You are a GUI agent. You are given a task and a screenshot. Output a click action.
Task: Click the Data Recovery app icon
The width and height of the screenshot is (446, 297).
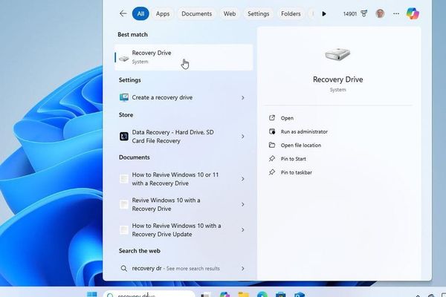124,137
